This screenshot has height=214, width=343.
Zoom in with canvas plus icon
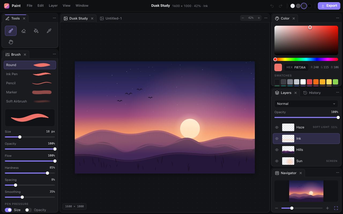pos(259,18)
